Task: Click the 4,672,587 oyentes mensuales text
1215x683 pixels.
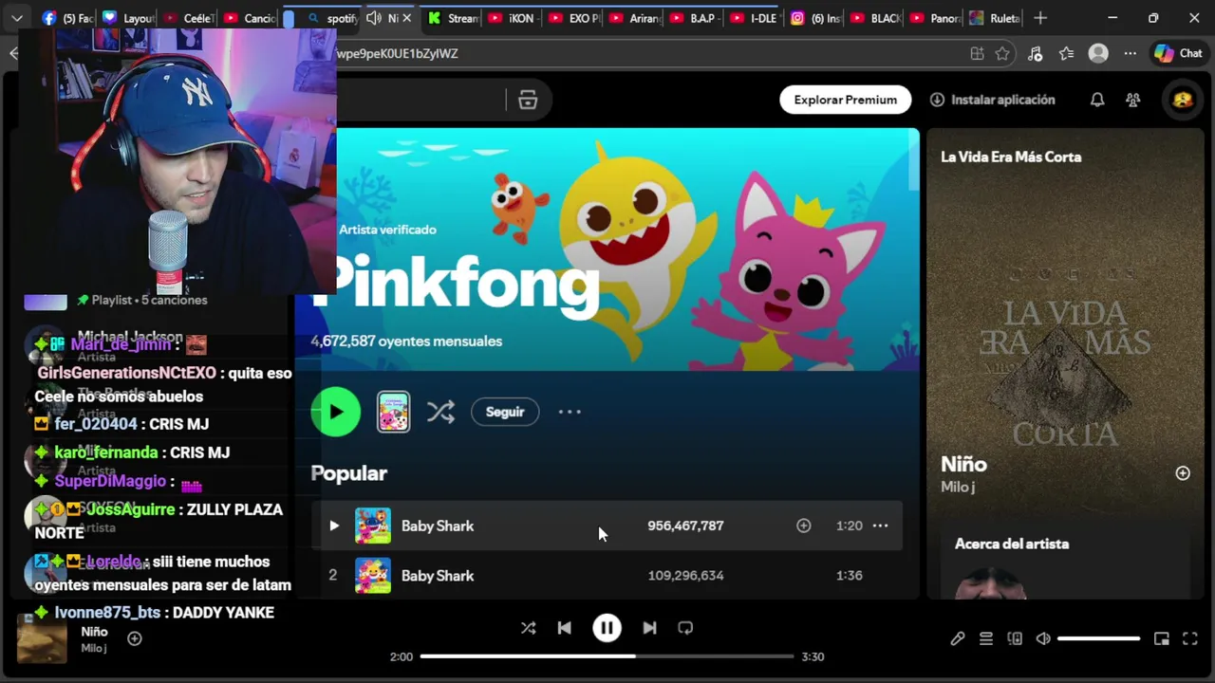Action: point(406,341)
